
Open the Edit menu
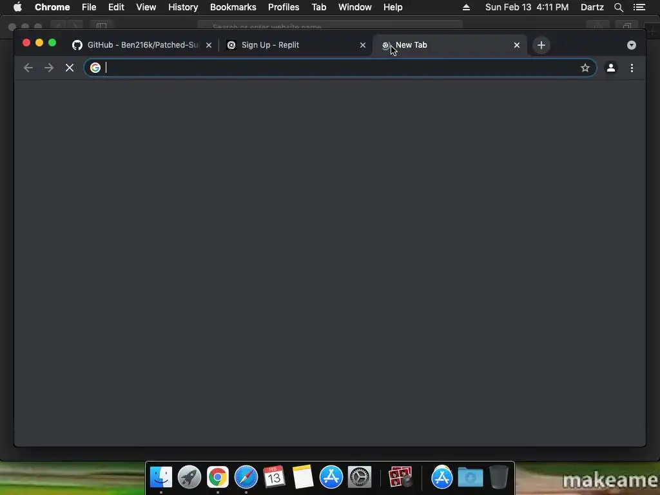116,7
